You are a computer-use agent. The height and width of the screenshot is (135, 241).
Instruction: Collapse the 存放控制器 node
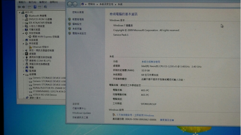click(23, 33)
